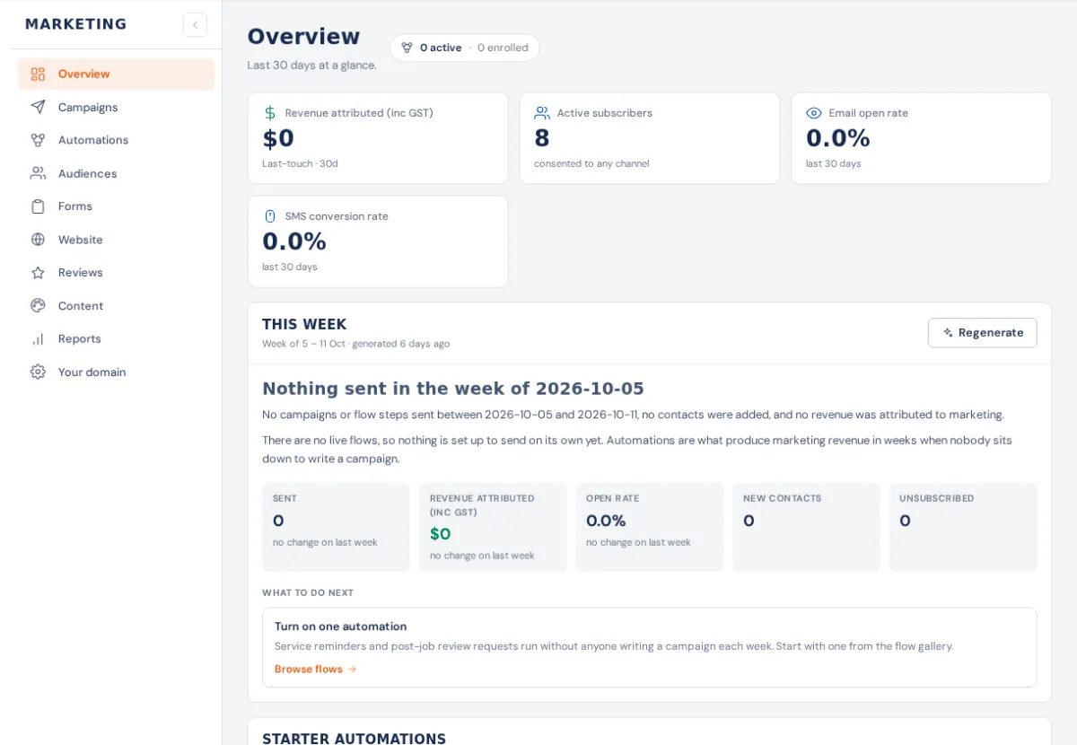1077x745 pixels.
Task: Click the 'Week of 5 – 11 Oct' subtitle text
Action: point(303,344)
